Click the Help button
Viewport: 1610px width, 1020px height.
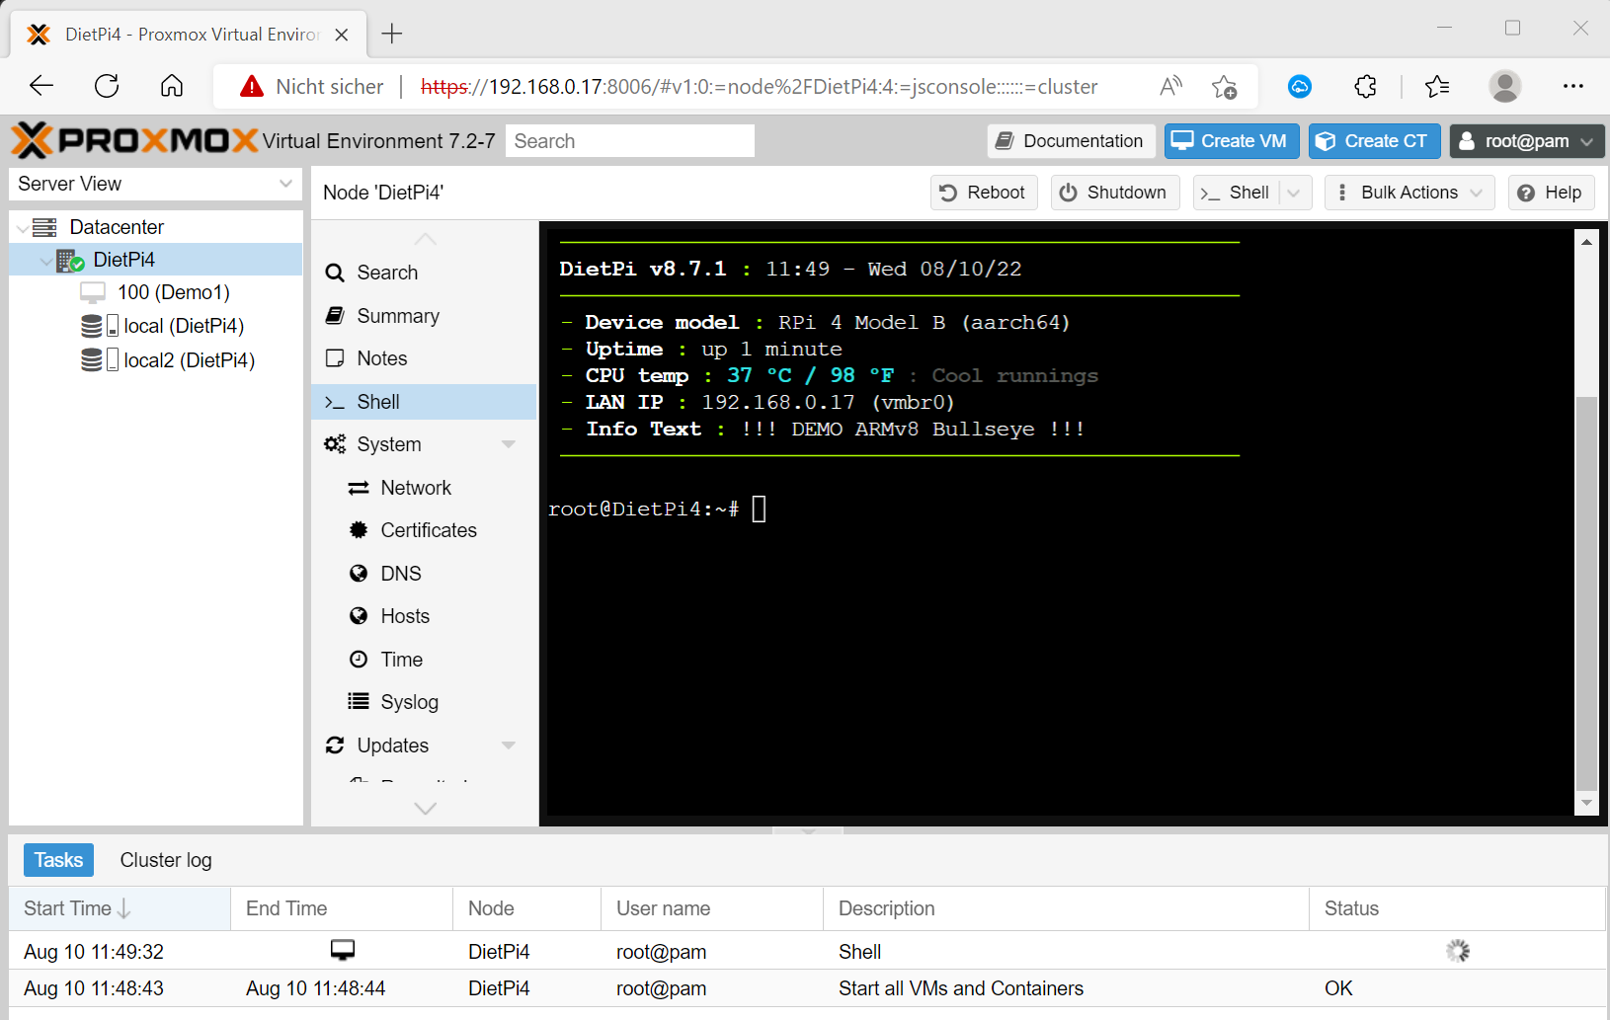click(x=1551, y=193)
